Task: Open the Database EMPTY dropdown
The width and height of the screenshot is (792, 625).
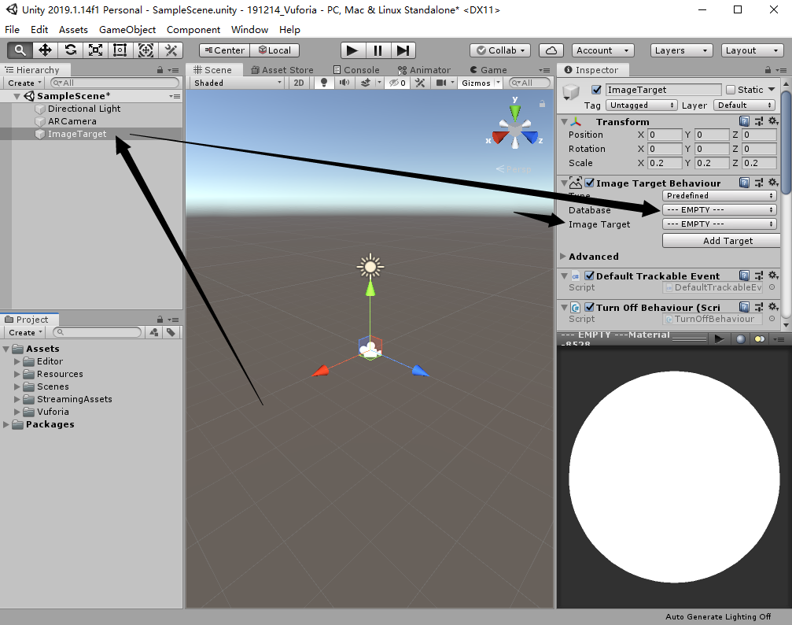Action: click(x=720, y=209)
